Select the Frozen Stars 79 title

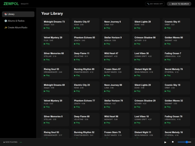(x=112, y=132)
